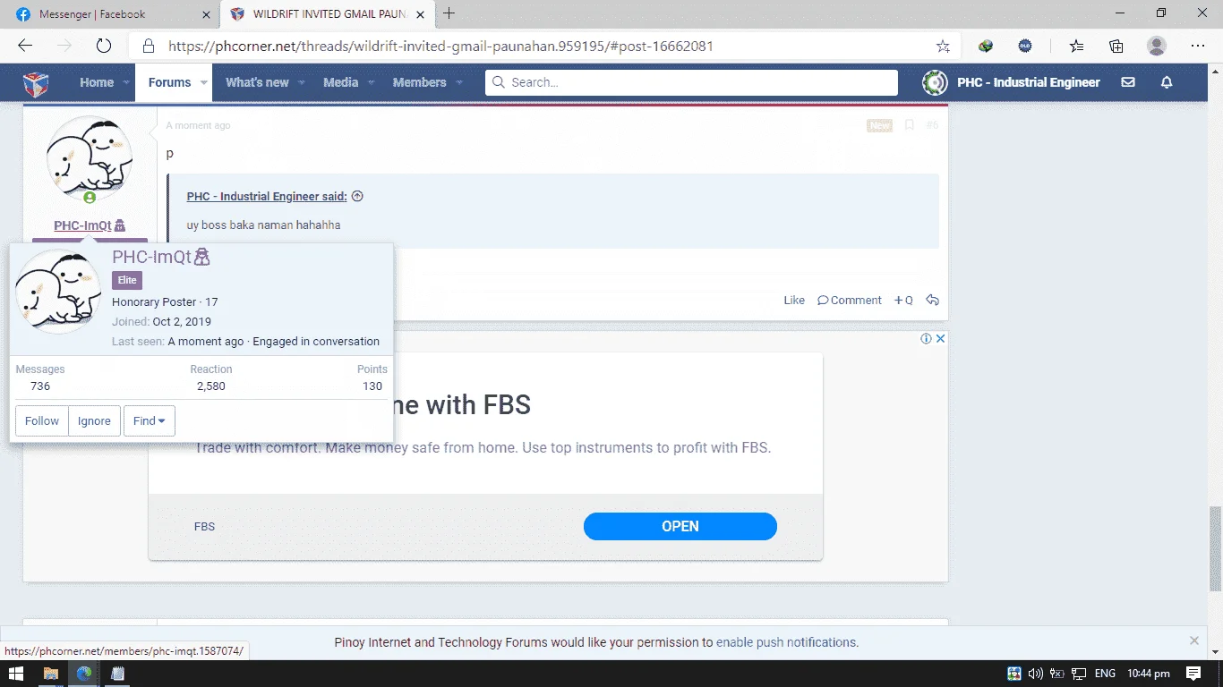
Task: Open the download manager extension icon
Action: tap(986, 46)
